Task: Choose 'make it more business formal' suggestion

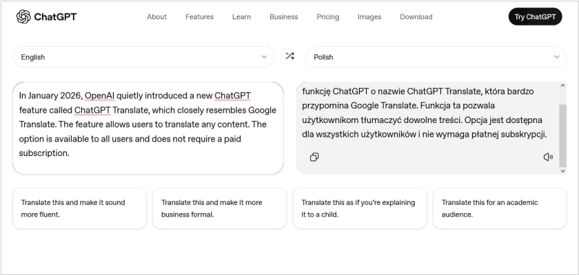Action: 219,208
